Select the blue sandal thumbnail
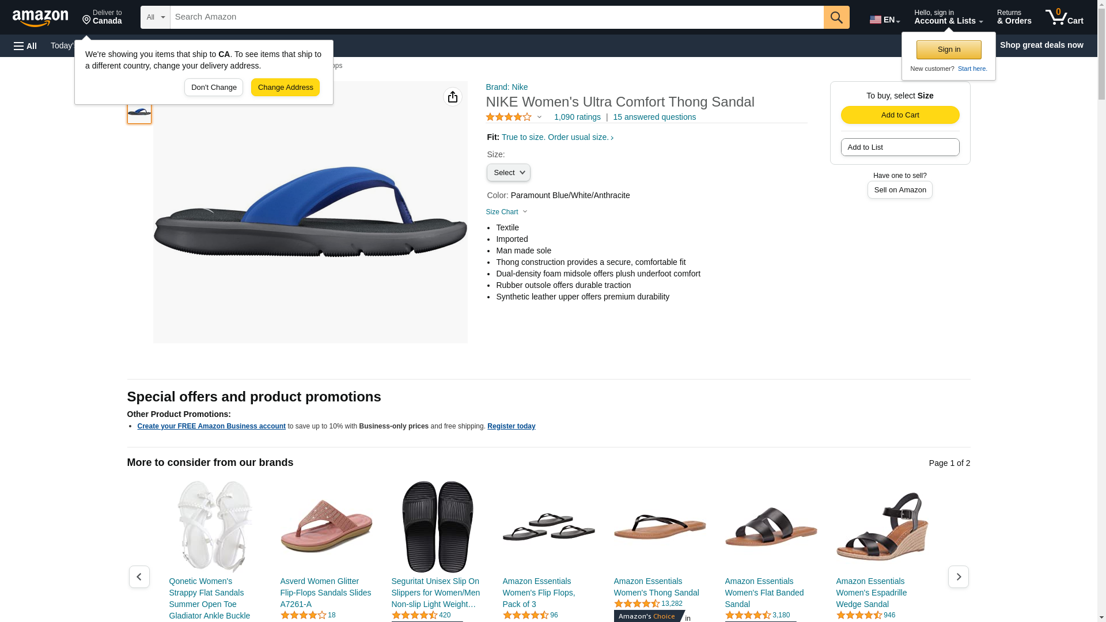This screenshot has width=1106, height=622. click(x=139, y=112)
